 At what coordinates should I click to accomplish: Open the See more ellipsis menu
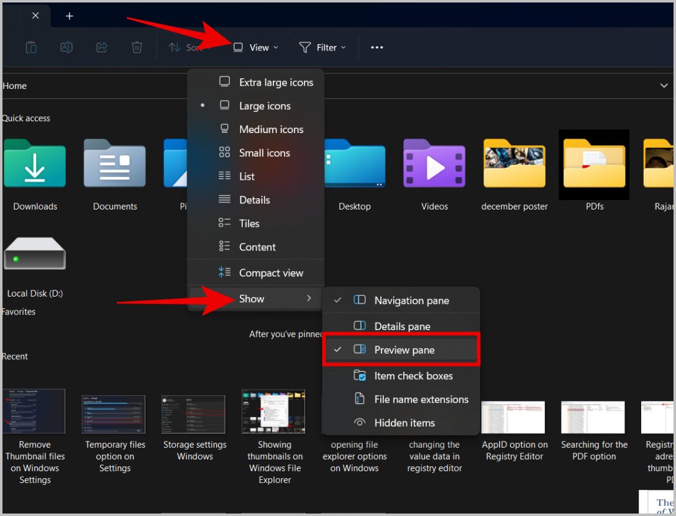point(377,47)
